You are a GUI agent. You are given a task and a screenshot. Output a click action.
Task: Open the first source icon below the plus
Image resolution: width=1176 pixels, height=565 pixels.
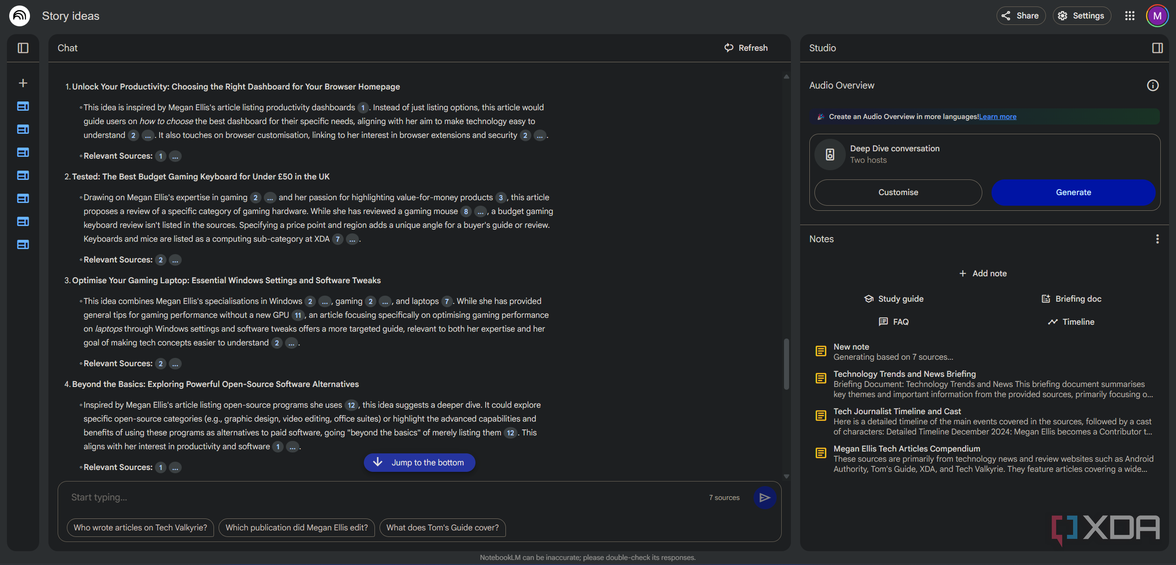pos(23,106)
